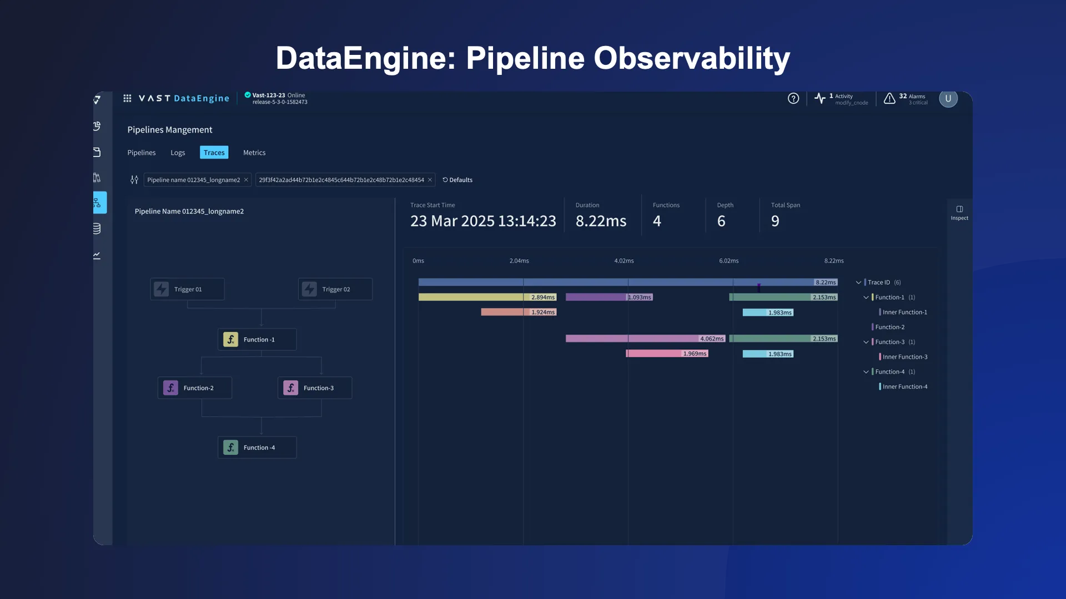
Task: Select the database icon in left sidebar
Action: (97, 228)
